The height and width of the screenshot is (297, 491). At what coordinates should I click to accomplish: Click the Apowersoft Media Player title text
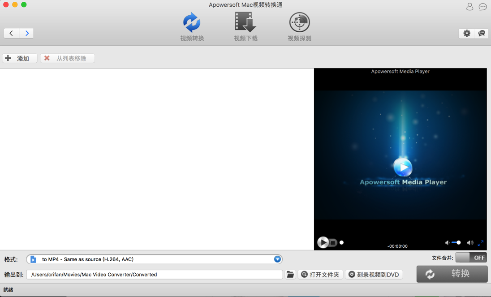[x=400, y=71]
